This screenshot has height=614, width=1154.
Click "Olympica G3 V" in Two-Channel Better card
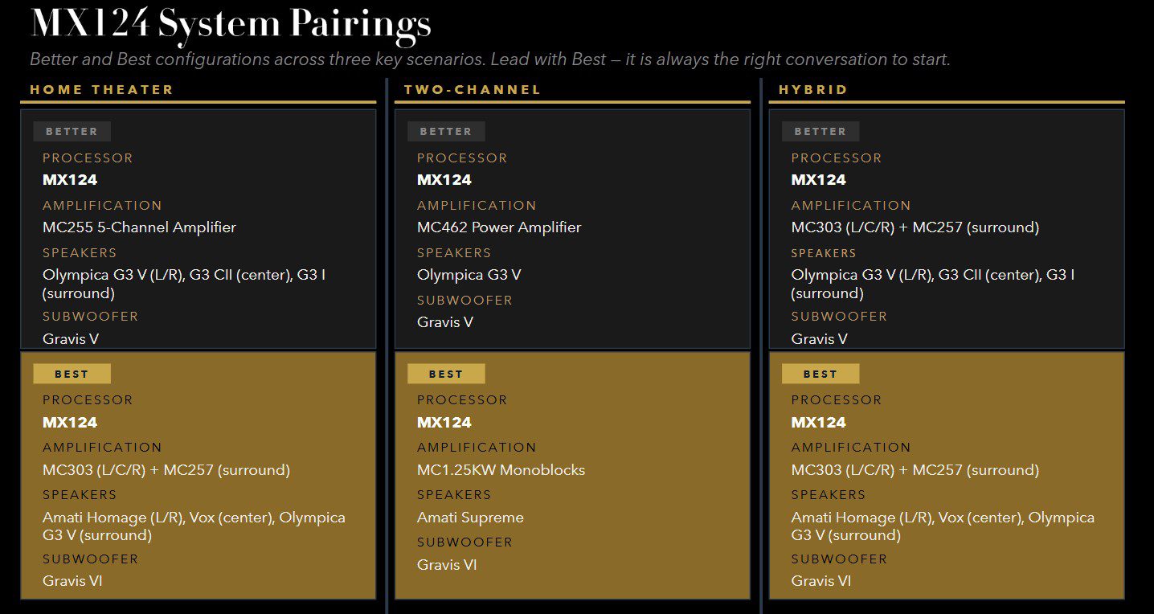pos(469,275)
